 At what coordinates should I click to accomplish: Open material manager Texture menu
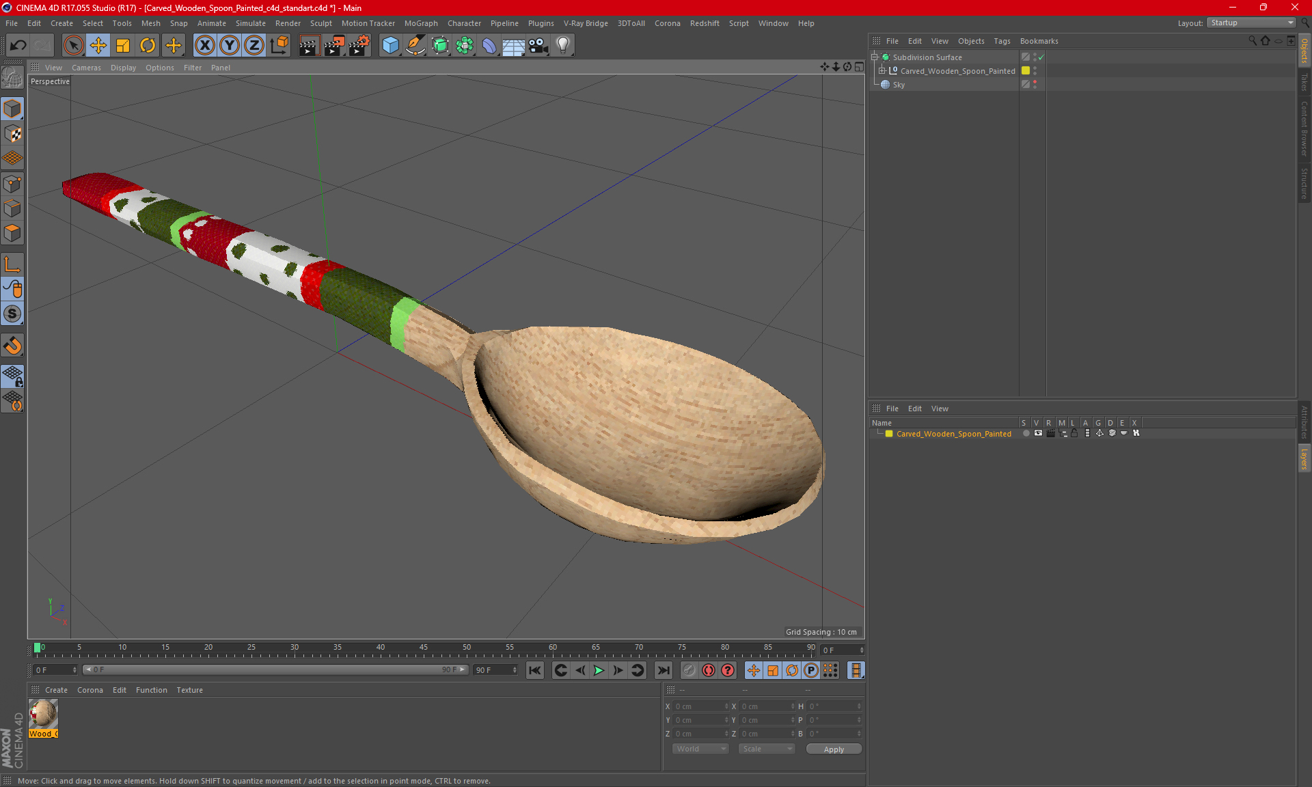coord(189,690)
